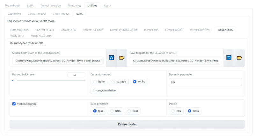Open the Captioning utilities tab
This screenshot has width=255, height=136.
click(15, 14)
